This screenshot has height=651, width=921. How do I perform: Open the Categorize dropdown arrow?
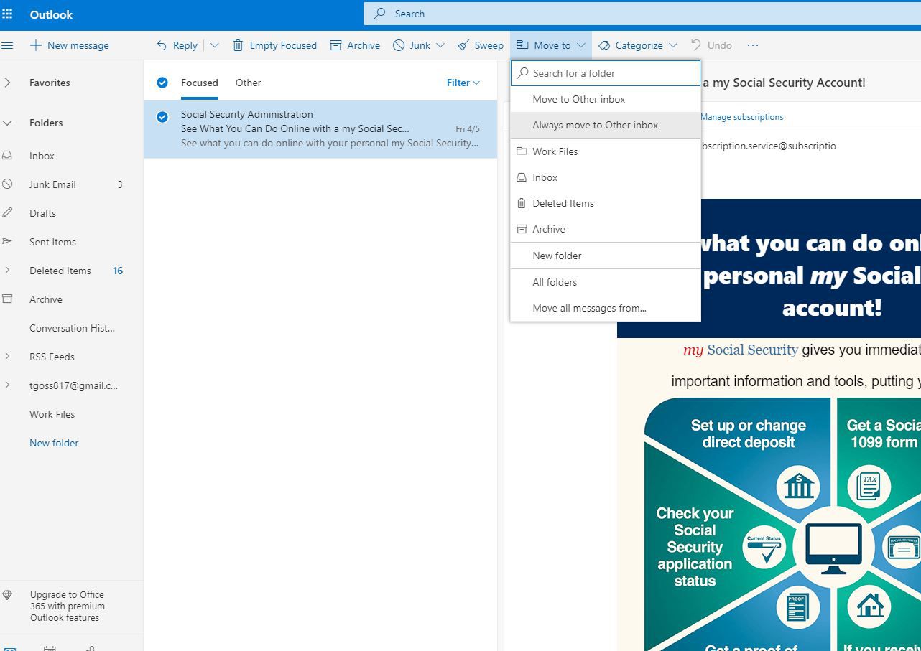(x=672, y=45)
